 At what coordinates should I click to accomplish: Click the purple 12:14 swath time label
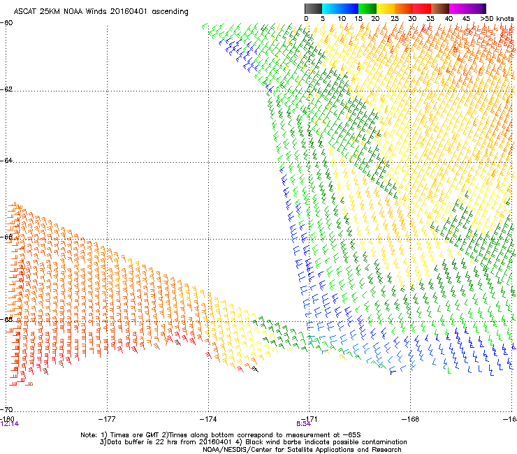(x=10, y=424)
